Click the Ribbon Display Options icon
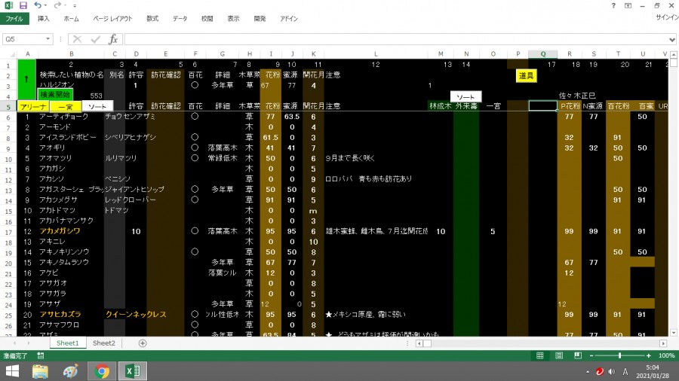Image resolution: width=679 pixels, height=381 pixels. click(629, 5)
